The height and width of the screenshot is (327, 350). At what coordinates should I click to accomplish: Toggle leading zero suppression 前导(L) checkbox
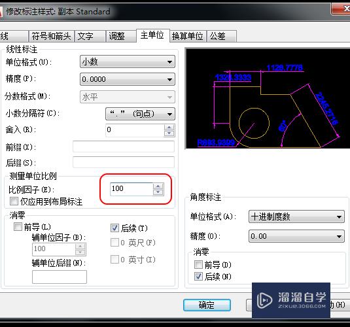(x=18, y=226)
